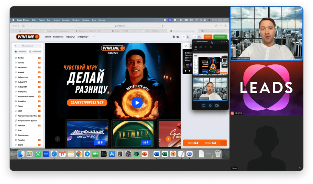Click the Apple app download icon
The width and height of the screenshot is (313, 184).
[x=177, y=37]
